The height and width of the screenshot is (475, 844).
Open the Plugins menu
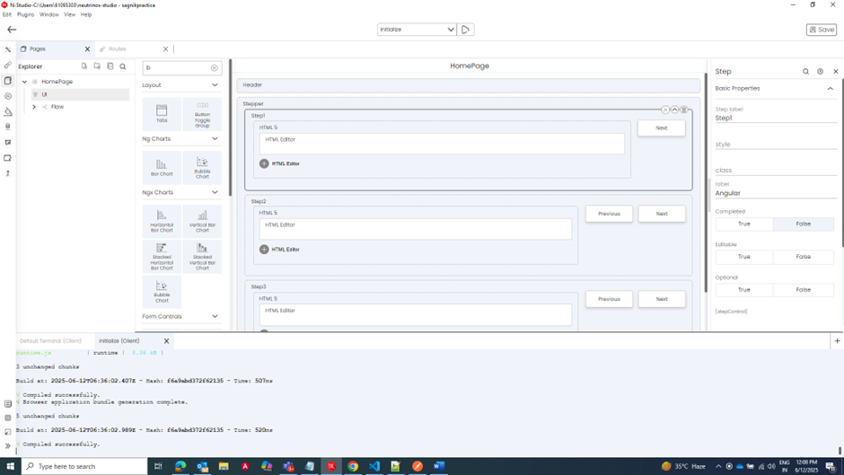[x=25, y=14]
